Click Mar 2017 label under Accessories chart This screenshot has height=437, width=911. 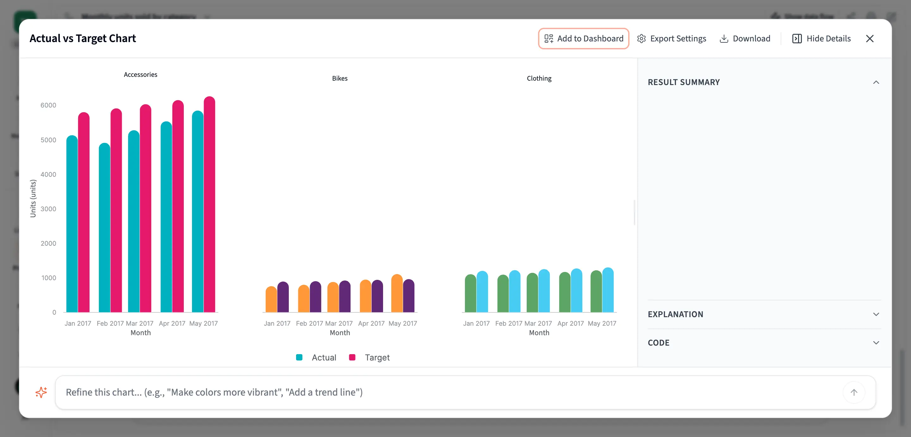coord(139,323)
